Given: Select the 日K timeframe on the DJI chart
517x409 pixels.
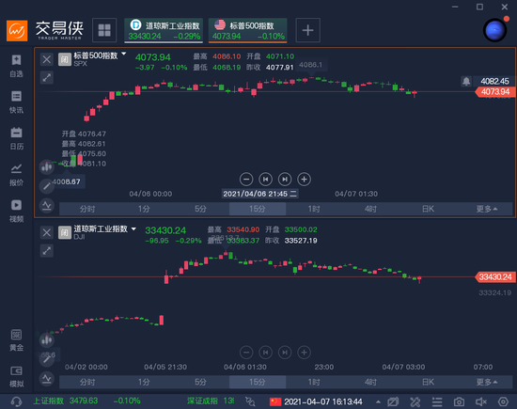Looking at the screenshot, I should pyautogui.click(x=428, y=382).
